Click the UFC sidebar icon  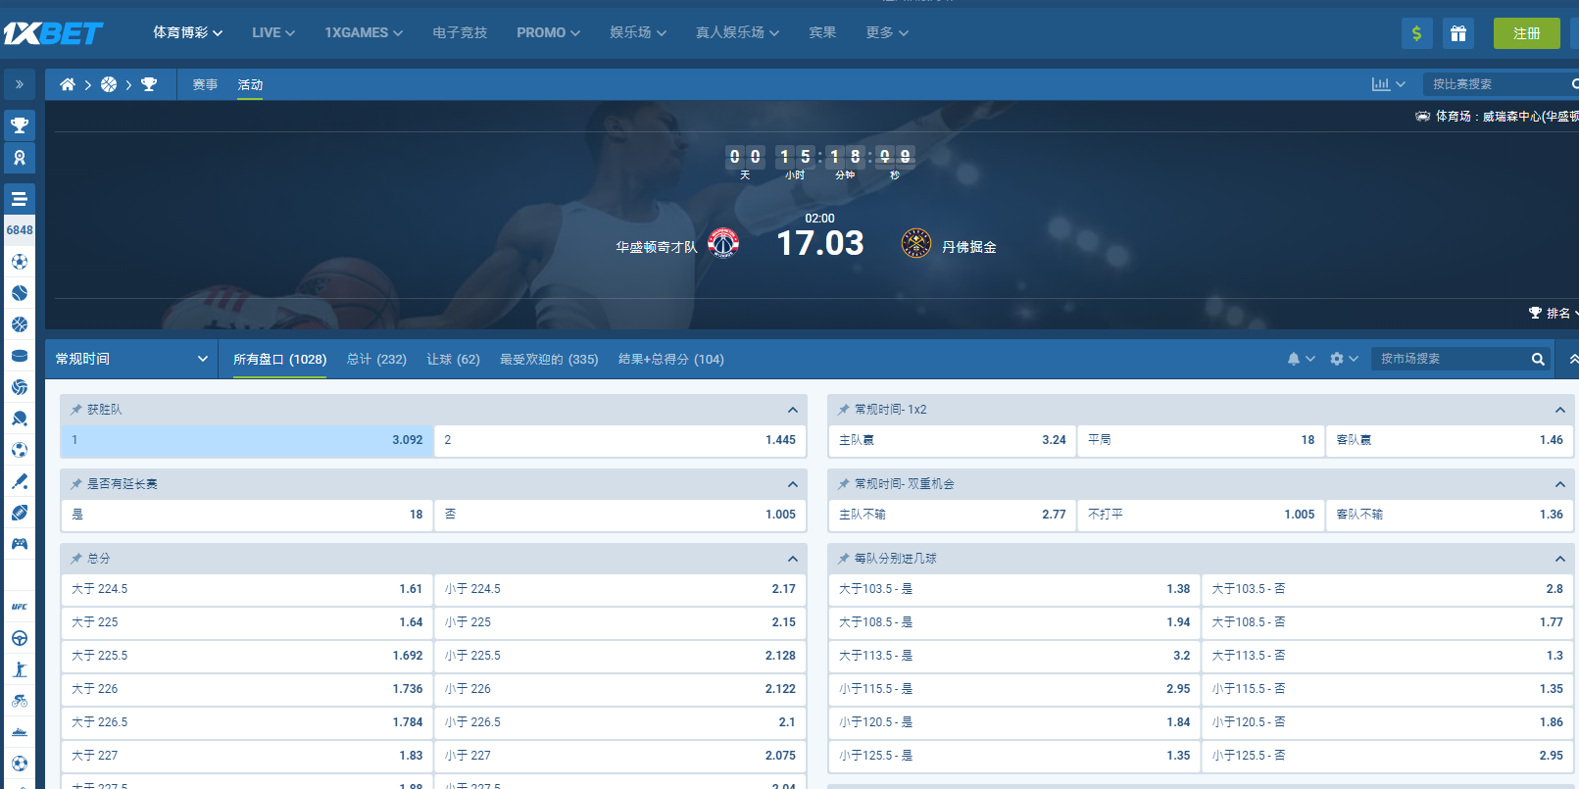point(19,607)
